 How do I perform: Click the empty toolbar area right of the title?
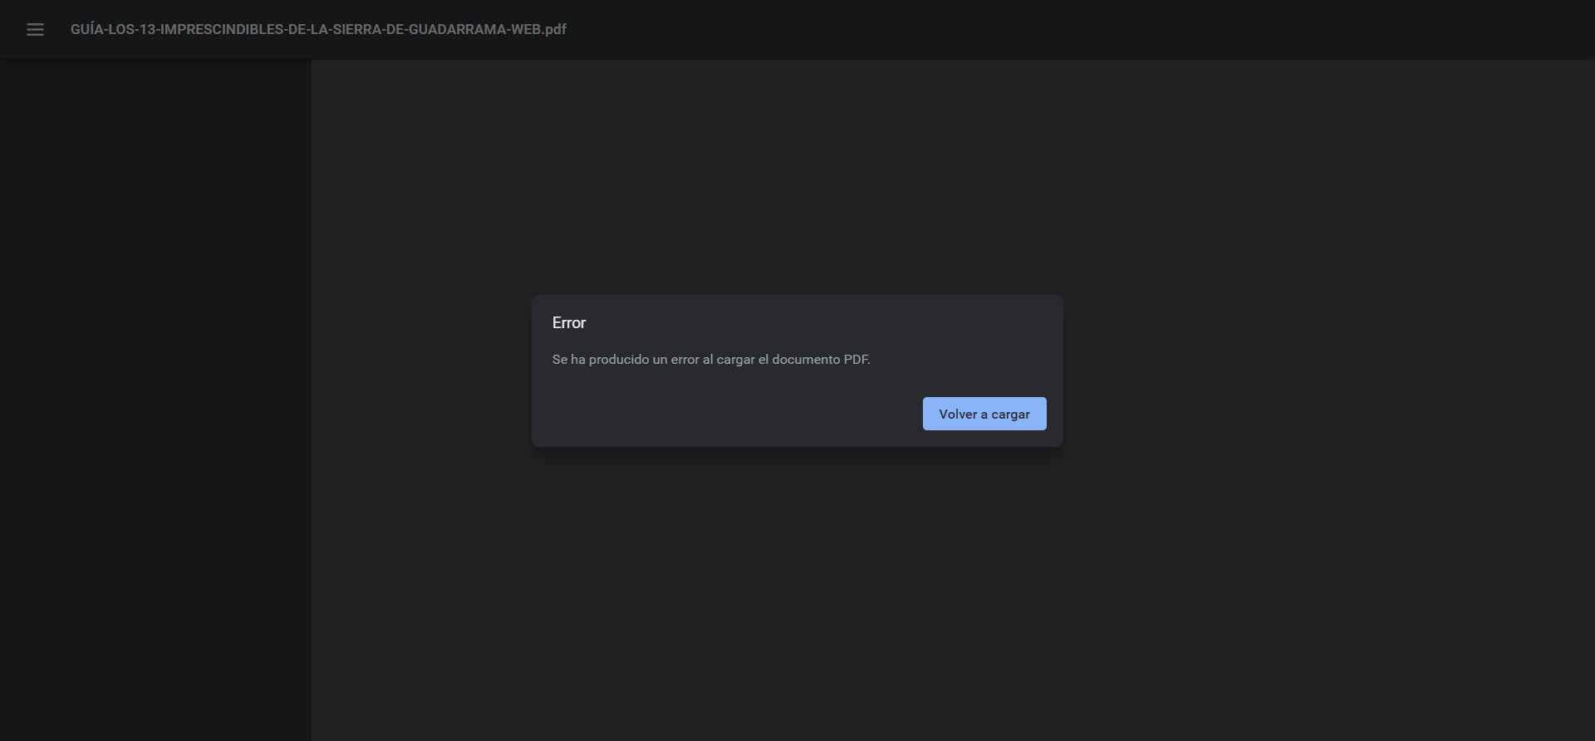[x=1080, y=29]
